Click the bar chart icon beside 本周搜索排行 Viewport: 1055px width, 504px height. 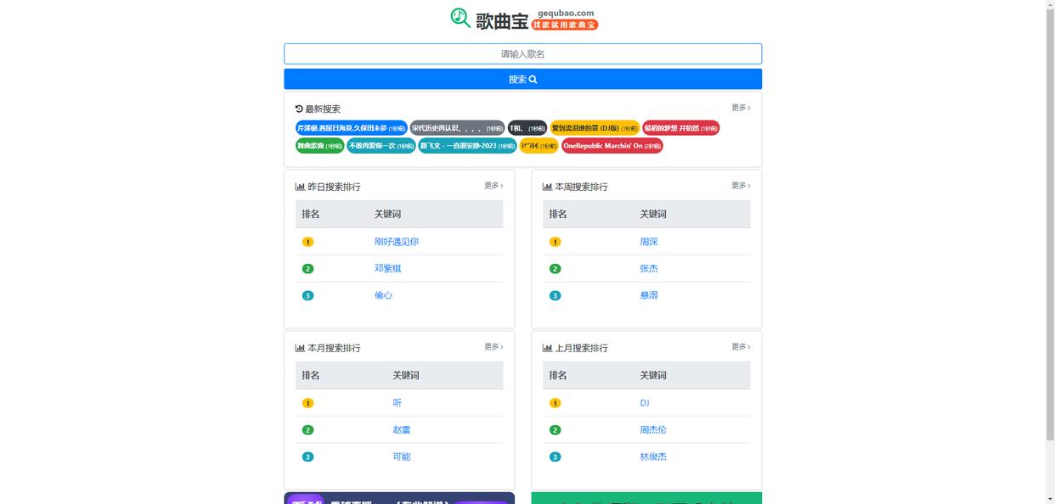point(547,187)
